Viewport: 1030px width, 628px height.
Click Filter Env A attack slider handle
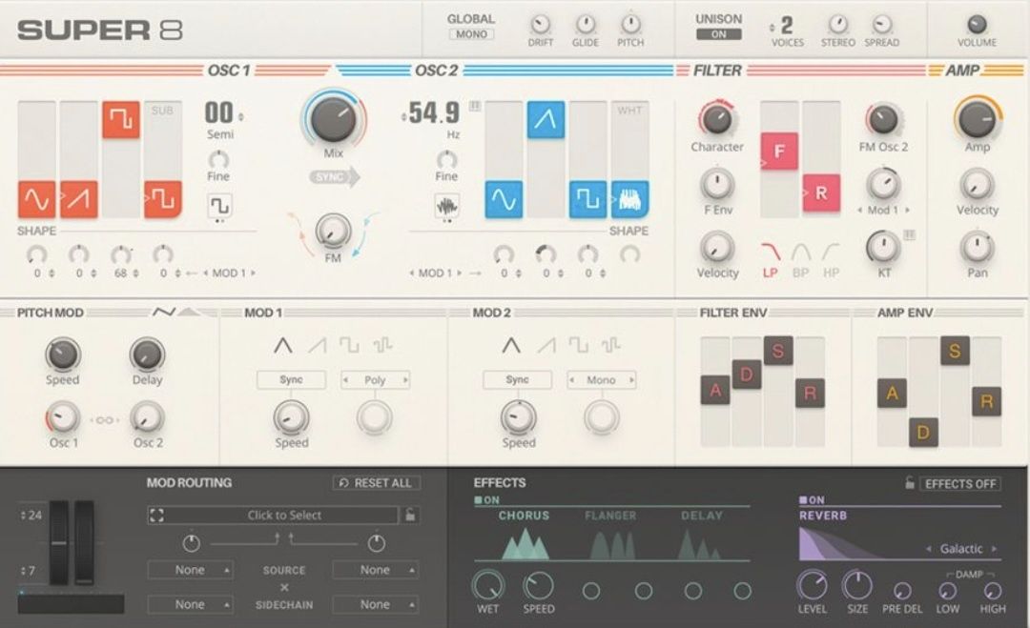715,391
